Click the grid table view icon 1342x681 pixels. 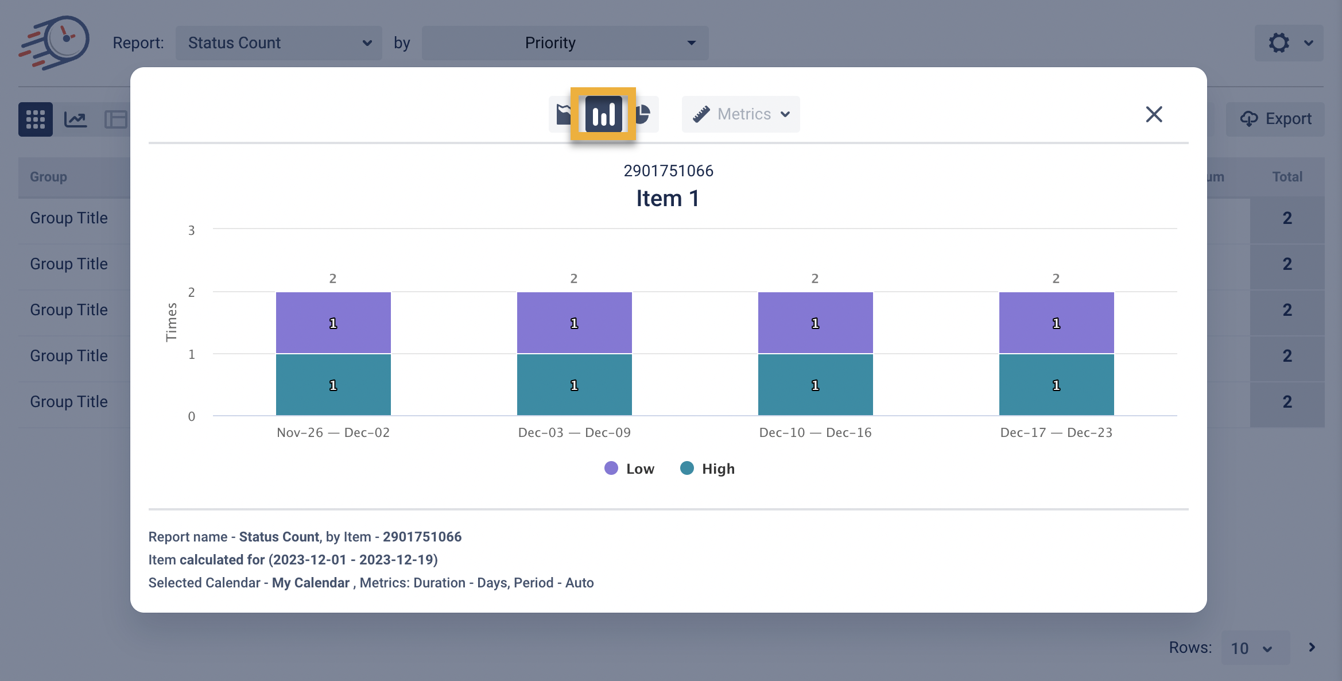coord(35,119)
